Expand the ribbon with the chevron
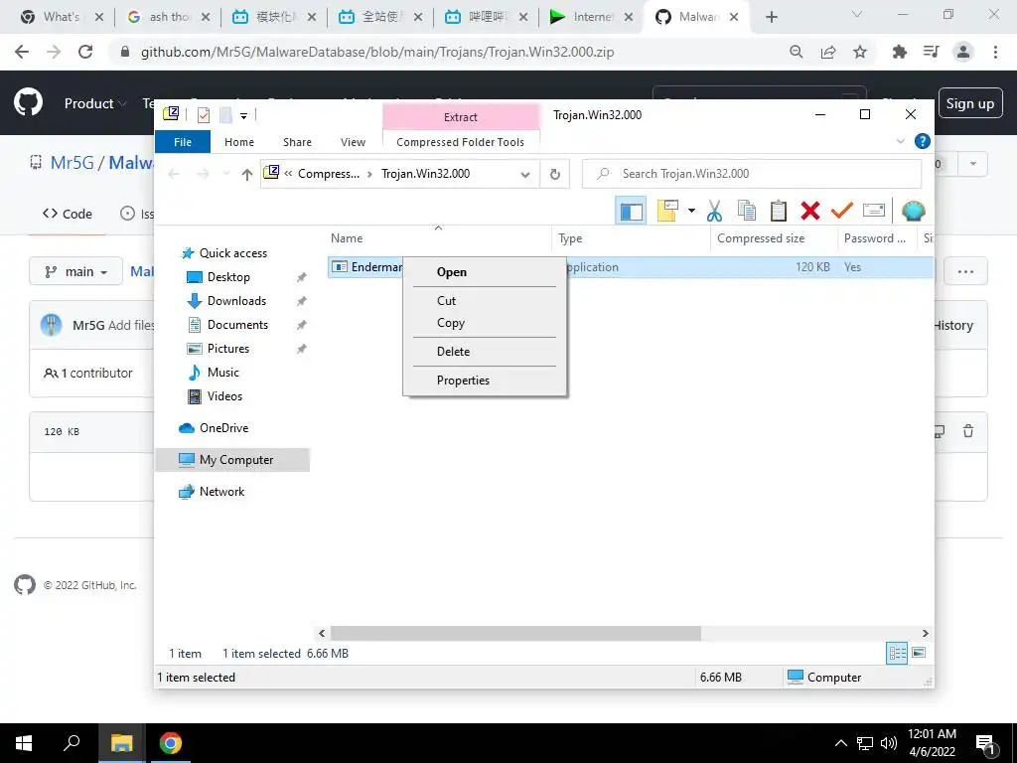This screenshot has height=763, width=1017. tap(900, 141)
